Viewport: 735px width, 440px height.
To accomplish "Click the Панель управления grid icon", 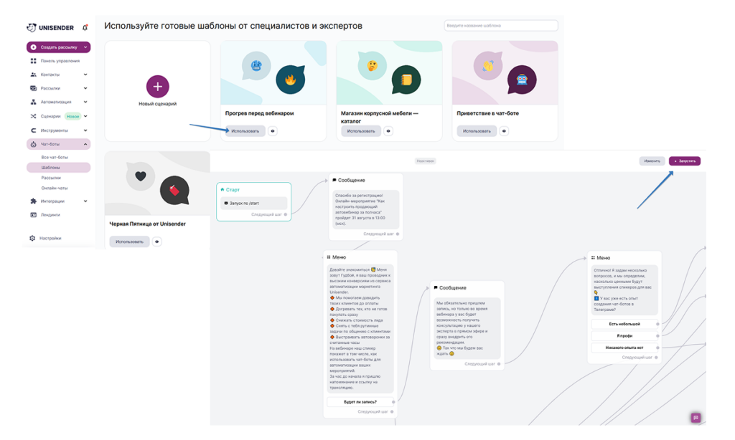I will (x=33, y=61).
